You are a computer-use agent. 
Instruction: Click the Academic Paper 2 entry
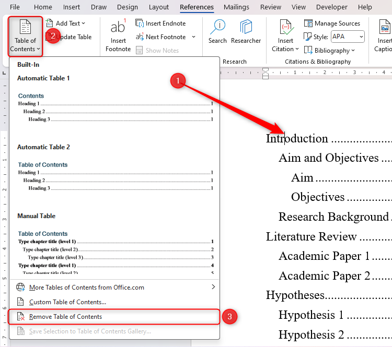point(324,276)
